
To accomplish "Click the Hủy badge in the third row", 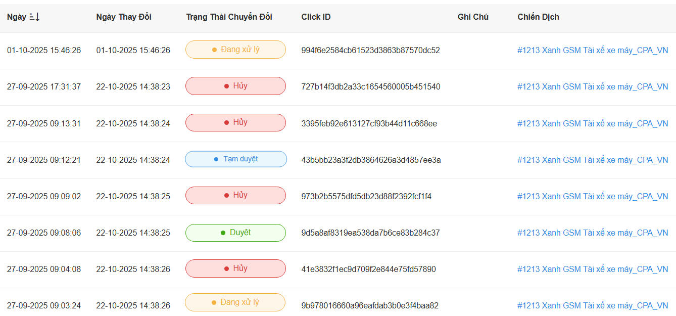I will point(235,122).
